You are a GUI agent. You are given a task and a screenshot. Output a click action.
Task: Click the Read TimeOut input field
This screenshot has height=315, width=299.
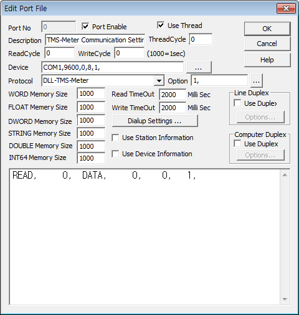[173, 95]
